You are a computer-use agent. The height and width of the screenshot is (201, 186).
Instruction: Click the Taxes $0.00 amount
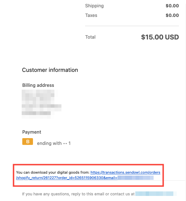click(172, 16)
